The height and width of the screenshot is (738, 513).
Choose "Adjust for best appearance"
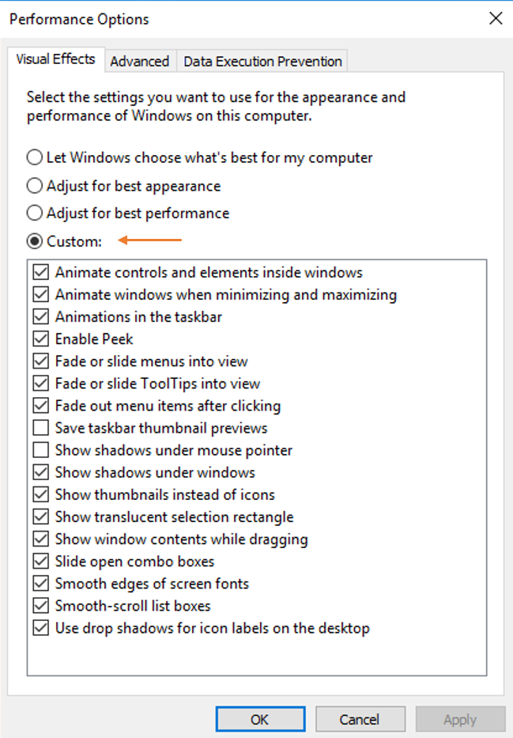point(34,185)
